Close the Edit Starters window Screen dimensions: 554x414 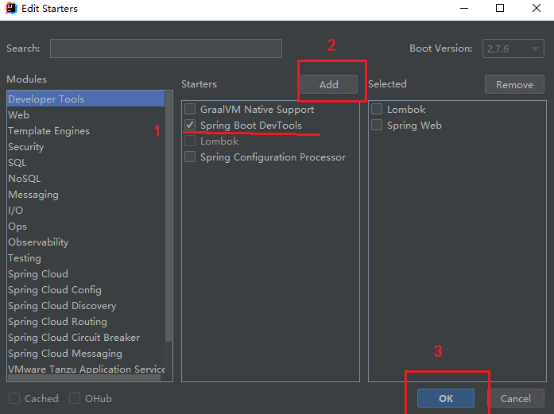pyautogui.click(x=537, y=8)
